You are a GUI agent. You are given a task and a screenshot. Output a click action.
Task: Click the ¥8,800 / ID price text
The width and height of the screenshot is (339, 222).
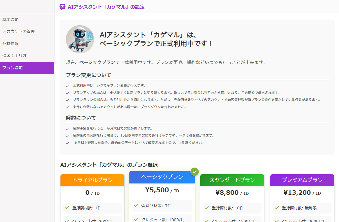point(232,193)
